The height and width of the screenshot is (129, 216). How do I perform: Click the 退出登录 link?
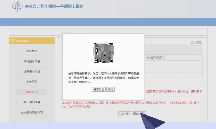pyautogui.click(x=196, y=42)
